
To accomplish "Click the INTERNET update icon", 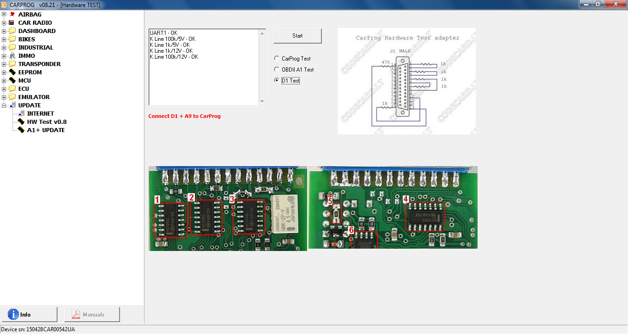I will (x=21, y=113).
